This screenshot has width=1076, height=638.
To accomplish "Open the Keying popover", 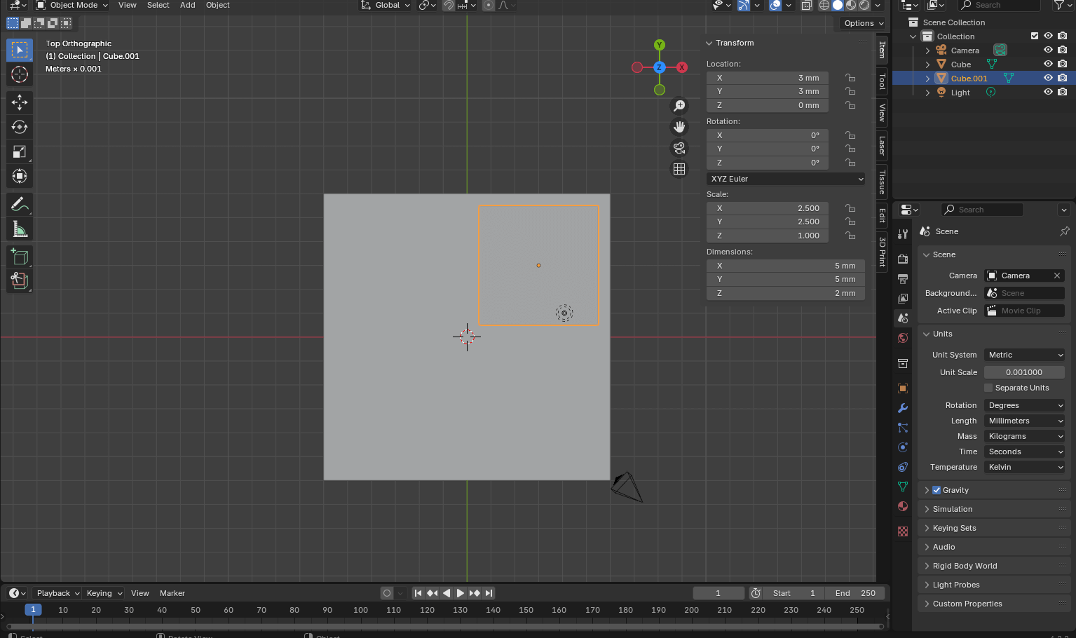I will click(x=104, y=593).
